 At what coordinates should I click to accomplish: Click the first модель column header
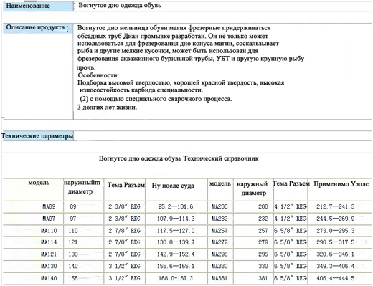coord(39,183)
